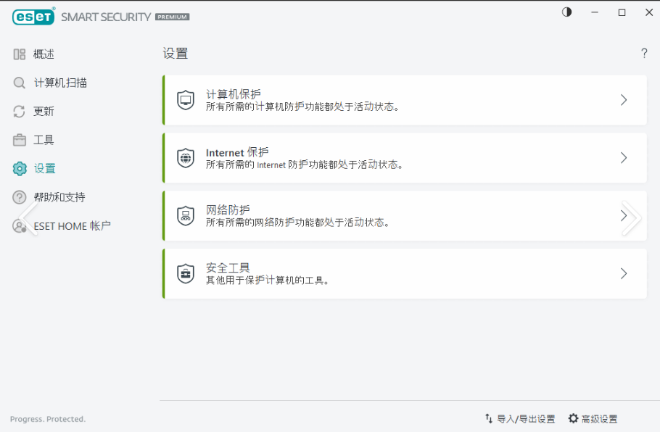The height and width of the screenshot is (432, 660).
Task: Click the ESET logo in the title bar
Action: tap(33, 17)
